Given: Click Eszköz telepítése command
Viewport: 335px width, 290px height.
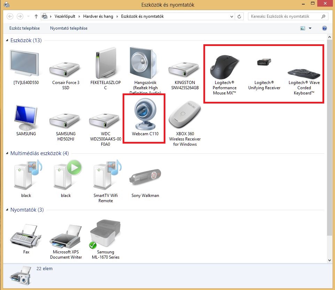Looking at the screenshot, I should [x=25, y=28].
